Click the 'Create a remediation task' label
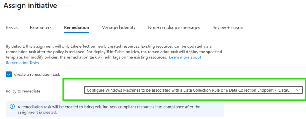The height and width of the screenshot is (119, 306). [x=37, y=74]
